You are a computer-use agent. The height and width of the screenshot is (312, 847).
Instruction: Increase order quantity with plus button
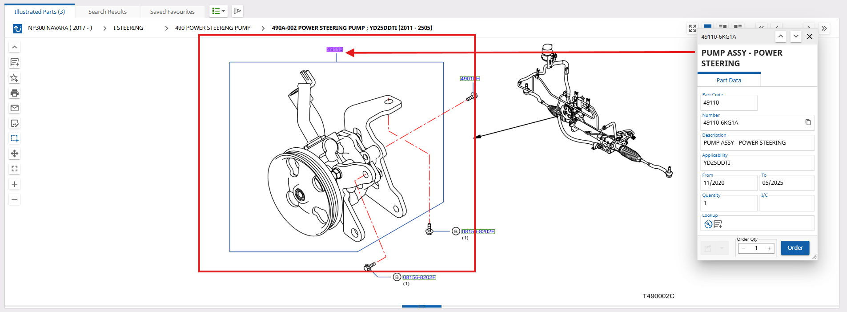pos(769,248)
